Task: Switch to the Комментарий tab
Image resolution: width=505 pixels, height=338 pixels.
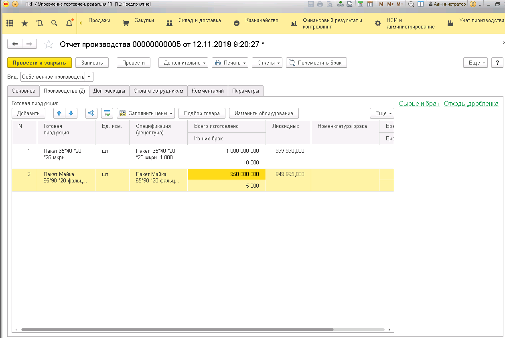Action: pos(208,91)
